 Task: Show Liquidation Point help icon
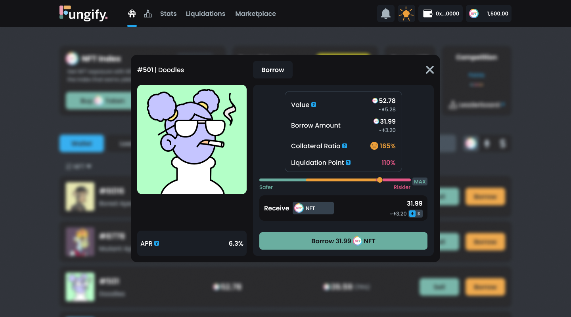tap(348, 162)
